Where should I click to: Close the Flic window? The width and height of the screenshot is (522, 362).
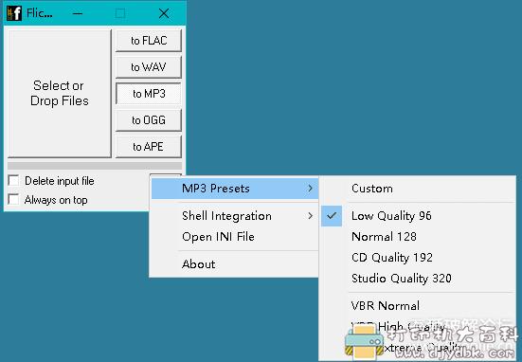tap(164, 13)
